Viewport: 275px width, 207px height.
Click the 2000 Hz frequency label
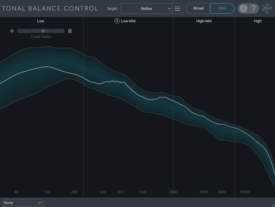pos(173,192)
